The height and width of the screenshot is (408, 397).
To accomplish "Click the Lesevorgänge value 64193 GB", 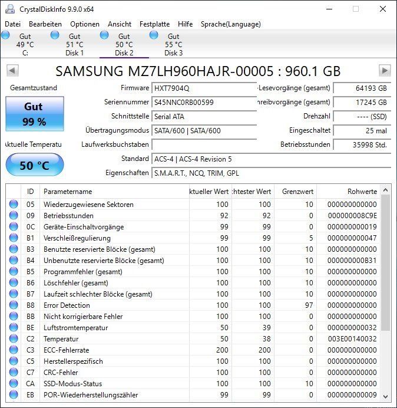I will click(x=362, y=88).
